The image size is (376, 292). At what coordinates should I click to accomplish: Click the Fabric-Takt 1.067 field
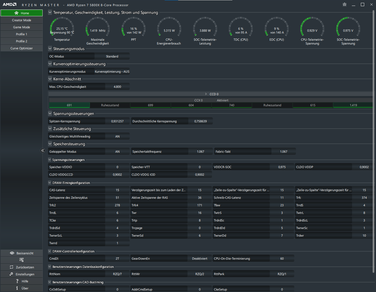(x=284, y=152)
